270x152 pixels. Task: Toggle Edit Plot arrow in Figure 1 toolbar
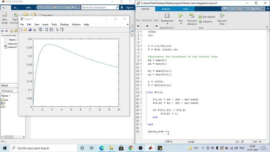(x=57, y=30)
